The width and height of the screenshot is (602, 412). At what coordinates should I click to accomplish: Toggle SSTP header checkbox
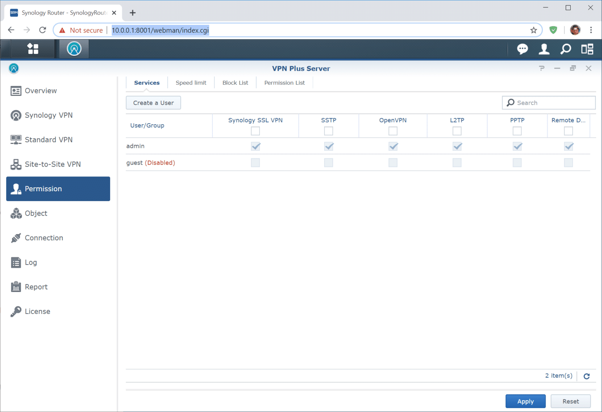click(x=328, y=131)
